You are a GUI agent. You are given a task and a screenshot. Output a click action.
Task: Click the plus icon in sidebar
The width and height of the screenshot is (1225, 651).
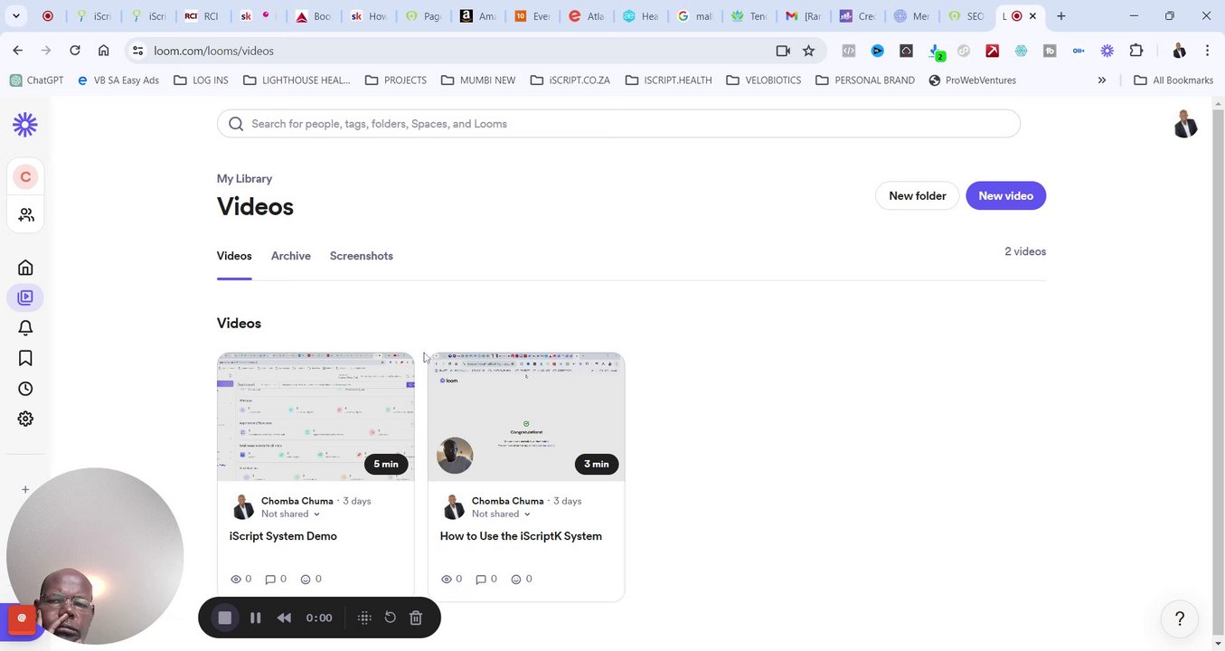[x=25, y=490]
